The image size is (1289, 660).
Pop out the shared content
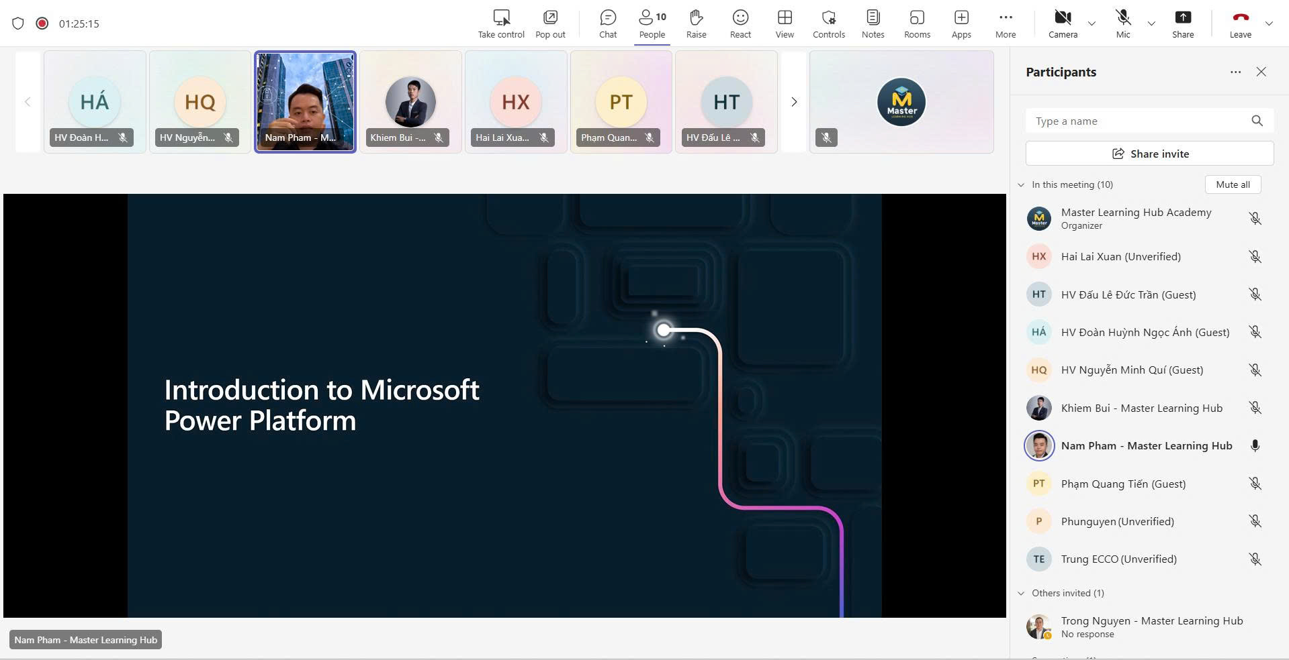click(x=550, y=23)
